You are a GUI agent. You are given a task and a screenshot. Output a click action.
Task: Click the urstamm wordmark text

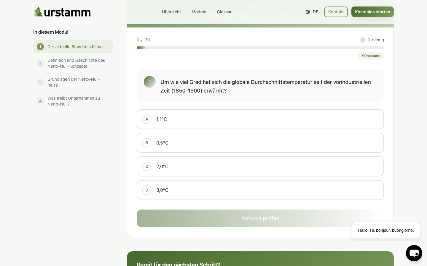tap(67, 12)
